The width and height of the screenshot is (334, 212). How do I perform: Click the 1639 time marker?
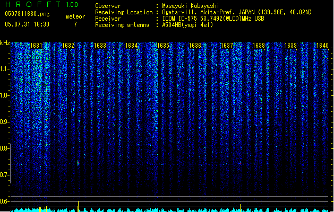(x=291, y=46)
